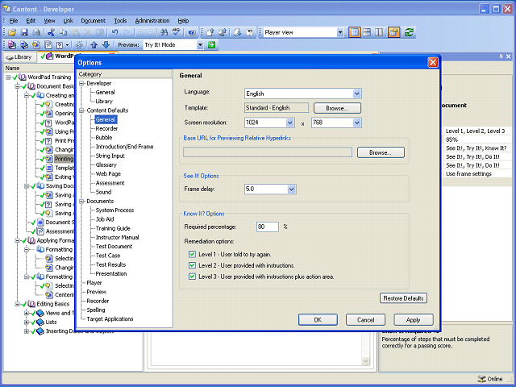Click the Copy toolbar icon
Image resolution: width=516 pixels, height=387 pixels.
tap(63, 32)
